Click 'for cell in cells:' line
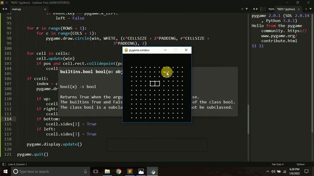Screen dimensions: 314x176 coord(48,53)
